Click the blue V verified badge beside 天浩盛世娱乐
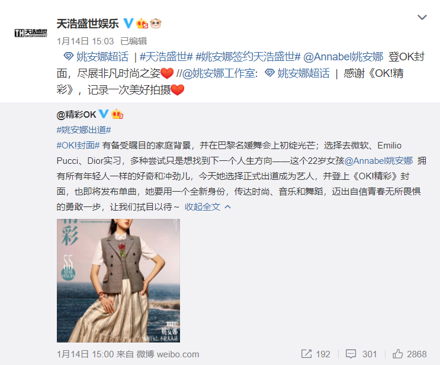The image size is (440, 365). point(129,24)
